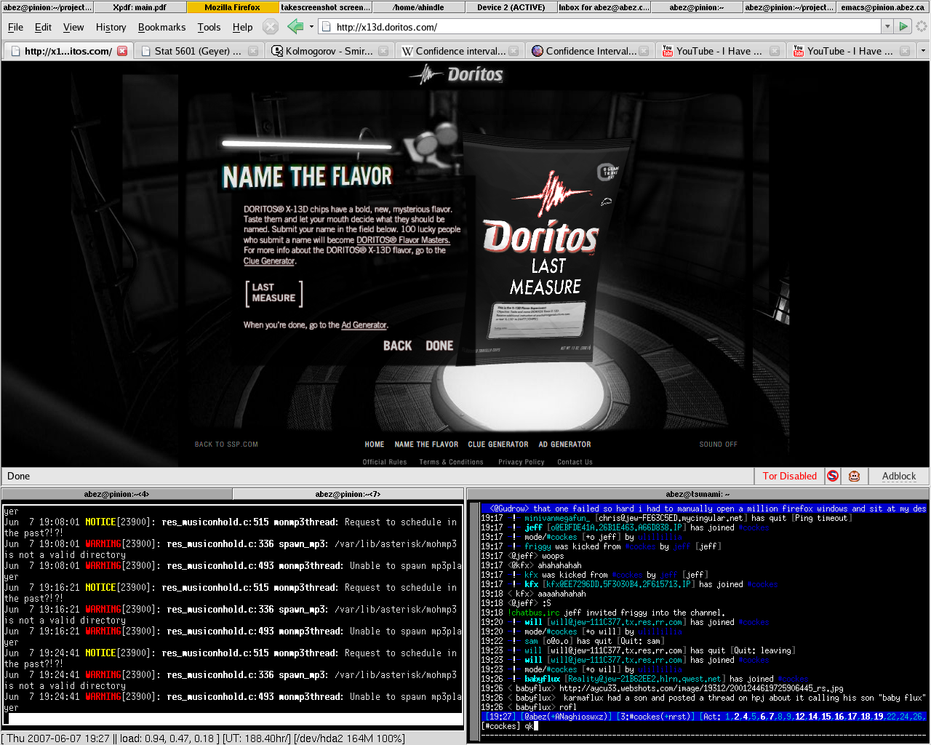Open the back history dropdown arrow
Screen dimensions: 931x745
point(311,27)
